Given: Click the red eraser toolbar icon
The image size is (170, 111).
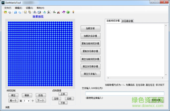Looking at the screenshot, I should pos(58,12).
